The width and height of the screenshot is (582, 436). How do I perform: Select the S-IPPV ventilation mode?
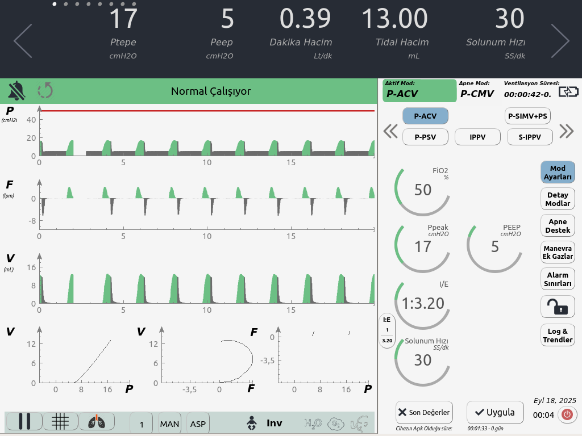point(529,137)
